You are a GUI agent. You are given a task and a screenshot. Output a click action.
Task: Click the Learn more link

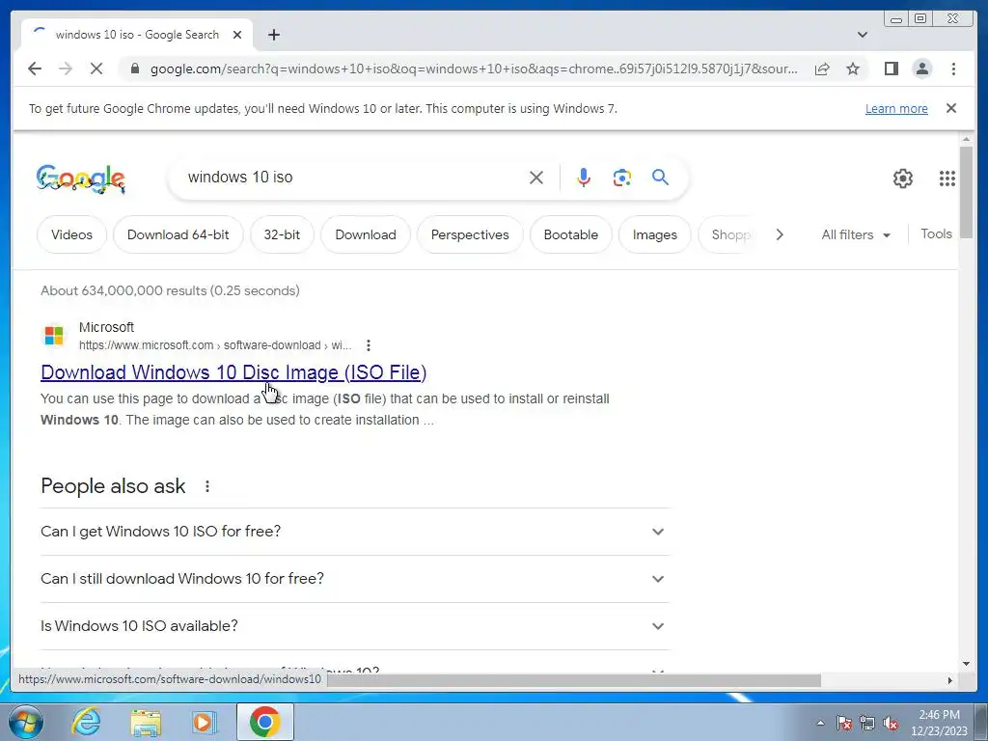[x=896, y=108]
